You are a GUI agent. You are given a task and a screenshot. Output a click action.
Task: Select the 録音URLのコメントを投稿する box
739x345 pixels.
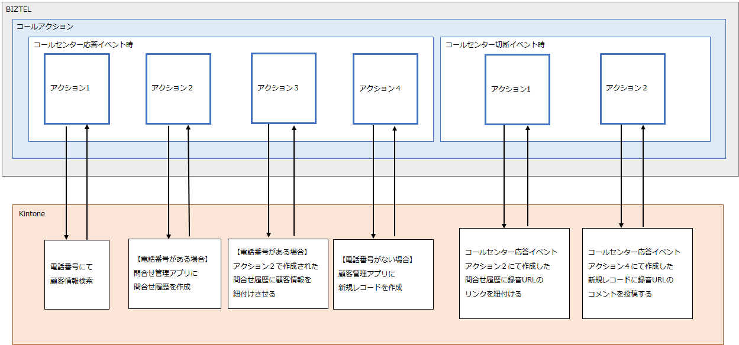[x=637, y=274]
